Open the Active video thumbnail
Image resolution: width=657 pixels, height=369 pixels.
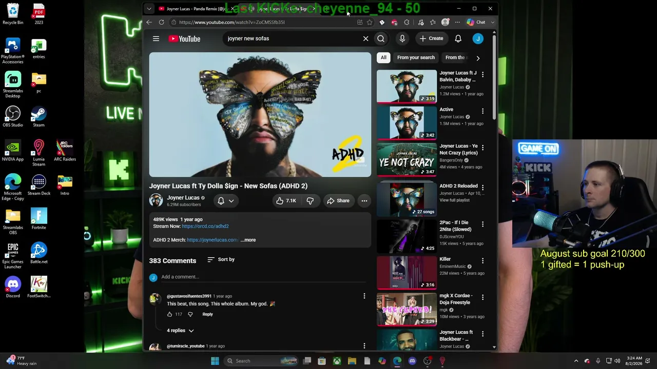click(x=407, y=123)
